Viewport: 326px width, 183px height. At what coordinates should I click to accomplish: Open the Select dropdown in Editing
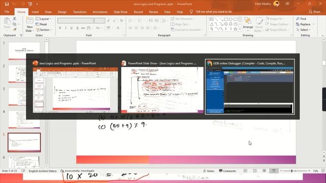point(304,29)
